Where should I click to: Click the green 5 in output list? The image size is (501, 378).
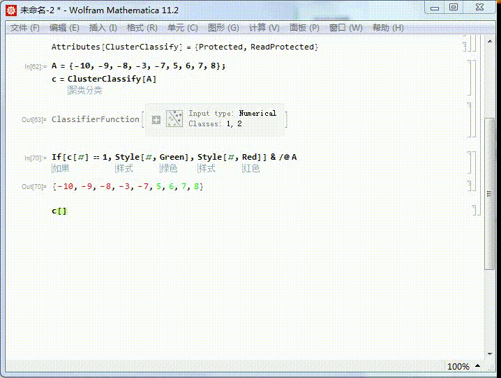[159, 186]
